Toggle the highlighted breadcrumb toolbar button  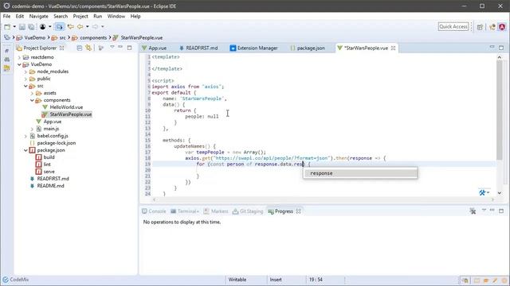coord(59,26)
